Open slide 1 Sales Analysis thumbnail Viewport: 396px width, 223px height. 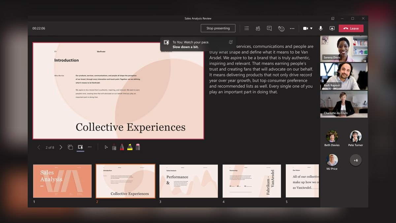pyautogui.click(x=62, y=181)
